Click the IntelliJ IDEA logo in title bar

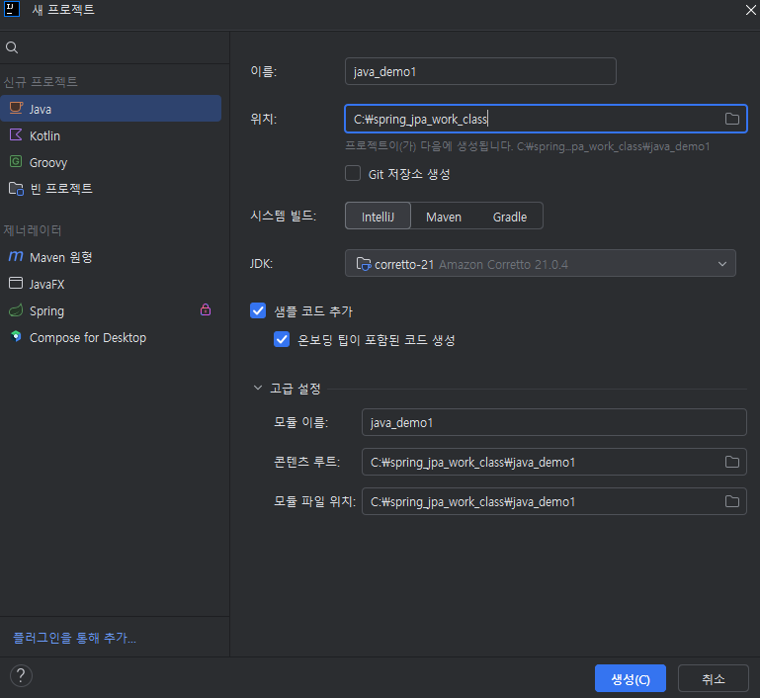[12, 9]
